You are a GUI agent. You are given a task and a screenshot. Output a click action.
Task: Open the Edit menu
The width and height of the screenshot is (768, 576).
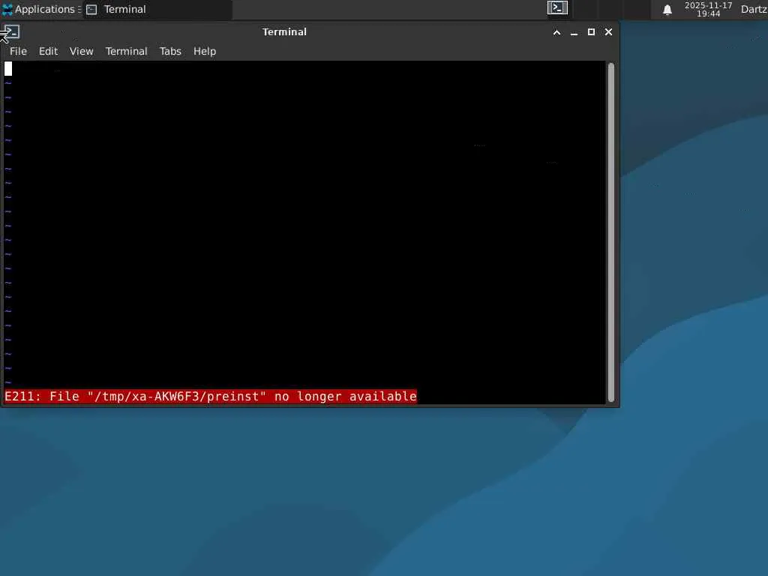click(49, 52)
